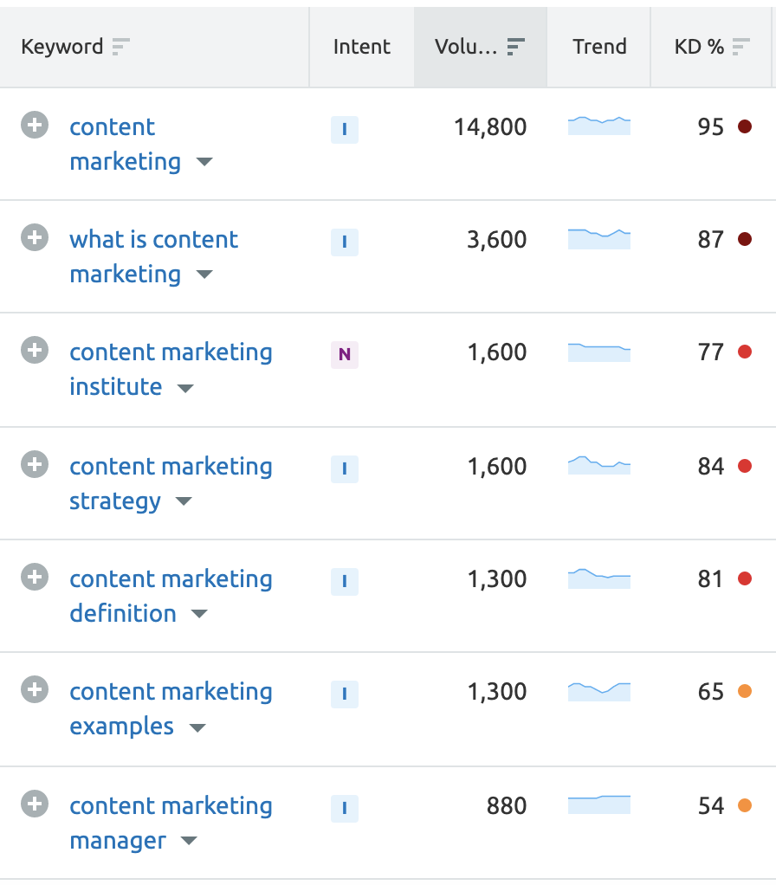This screenshot has width=776, height=885.
Task: Open 'content marketing strategy' keyword link
Action: 171,484
